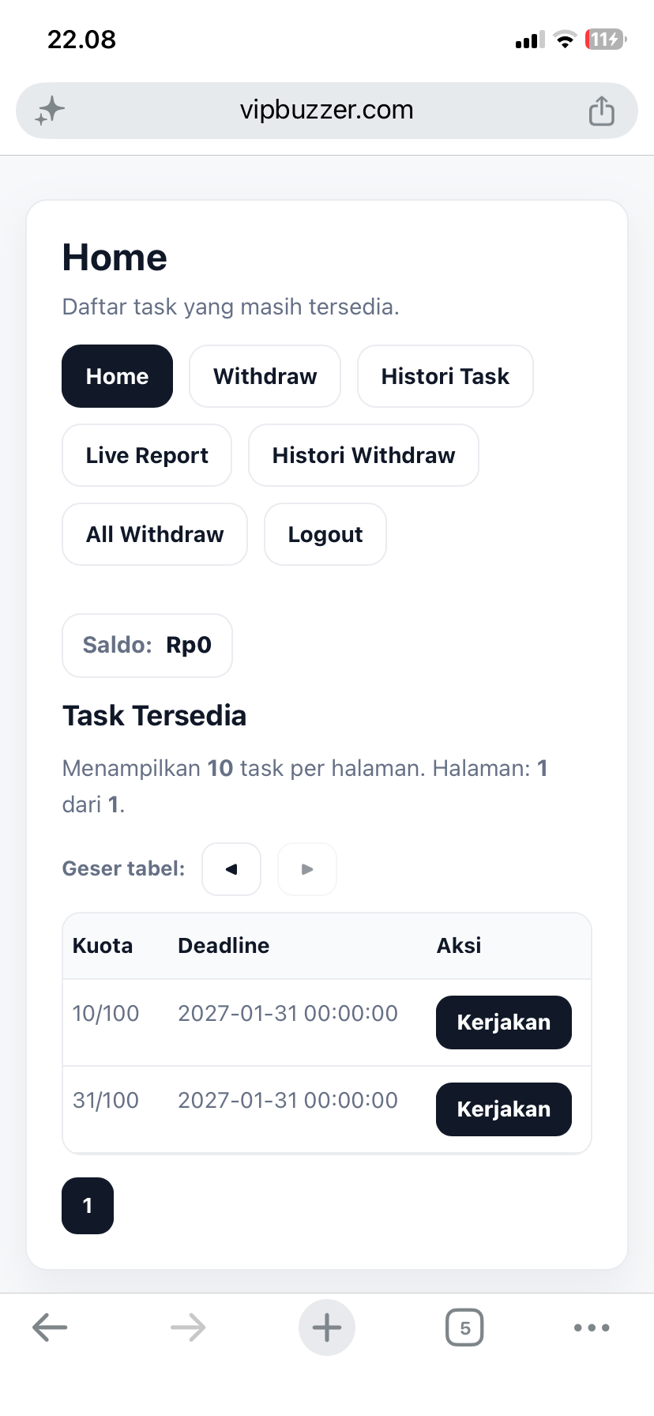
Task: Open a new tab with plus button
Action: click(327, 1327)
